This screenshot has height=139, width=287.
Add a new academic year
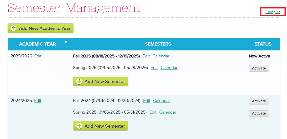40,28
